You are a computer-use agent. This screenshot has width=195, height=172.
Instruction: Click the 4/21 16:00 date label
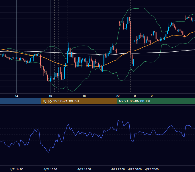click(x=50, y=169)
